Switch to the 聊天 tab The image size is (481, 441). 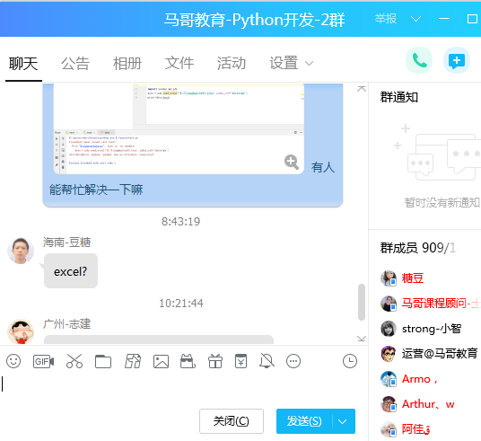click(x=23, y=64)
